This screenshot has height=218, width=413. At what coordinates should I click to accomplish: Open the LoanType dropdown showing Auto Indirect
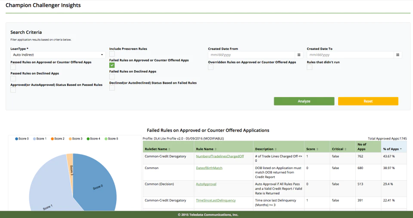(x=58, y=54)
